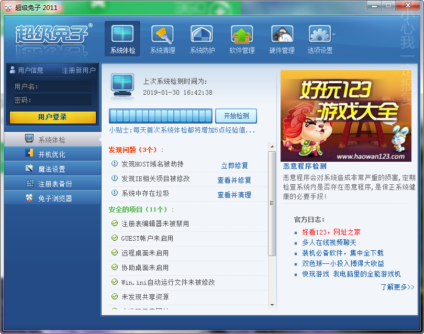Click the 官方日志 heading

tap(309, 219)
